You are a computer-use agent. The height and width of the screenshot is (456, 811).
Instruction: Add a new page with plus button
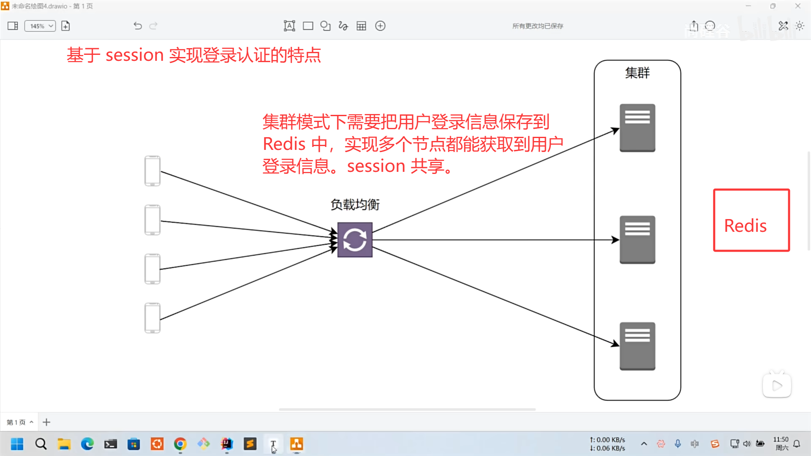(x=46, y=422)
